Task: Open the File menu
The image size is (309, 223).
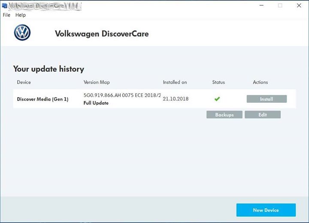Action: click(x=6, y=15)
